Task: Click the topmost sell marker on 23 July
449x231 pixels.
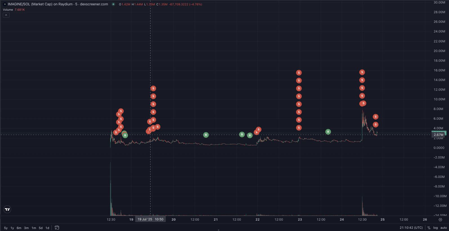Action: (299, 73)
